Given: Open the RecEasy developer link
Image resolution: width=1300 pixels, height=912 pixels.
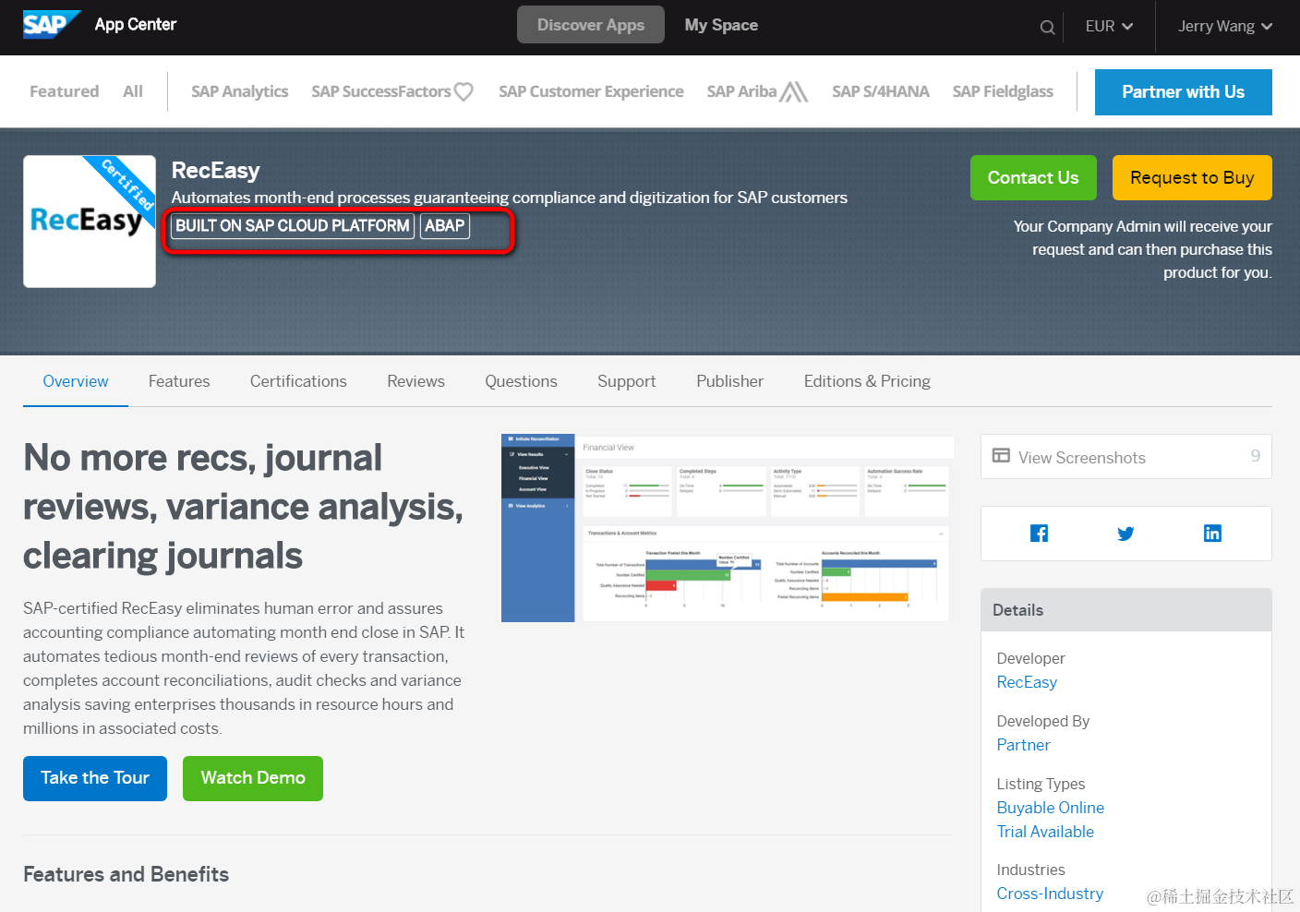Looking at the screenshot, I should click(1027, 682).
